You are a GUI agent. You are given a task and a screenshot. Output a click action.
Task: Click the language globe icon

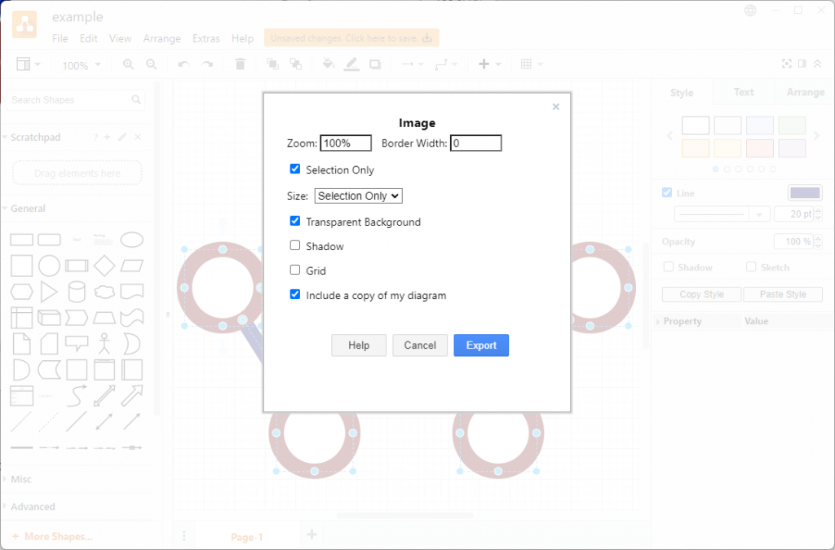750,11
